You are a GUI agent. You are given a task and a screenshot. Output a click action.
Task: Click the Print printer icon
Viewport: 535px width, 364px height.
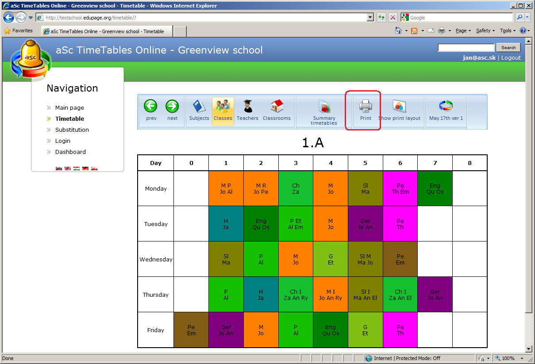tap(366, 107)
